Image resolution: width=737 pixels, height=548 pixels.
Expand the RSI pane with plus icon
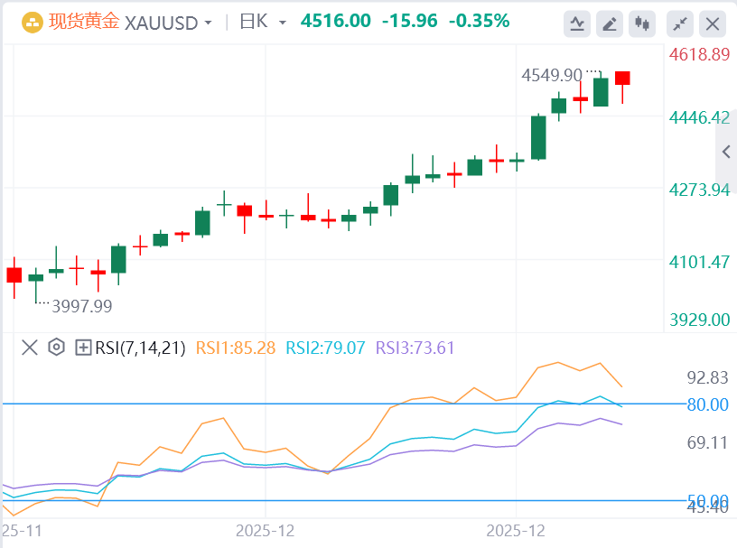(x=83, y=347)
